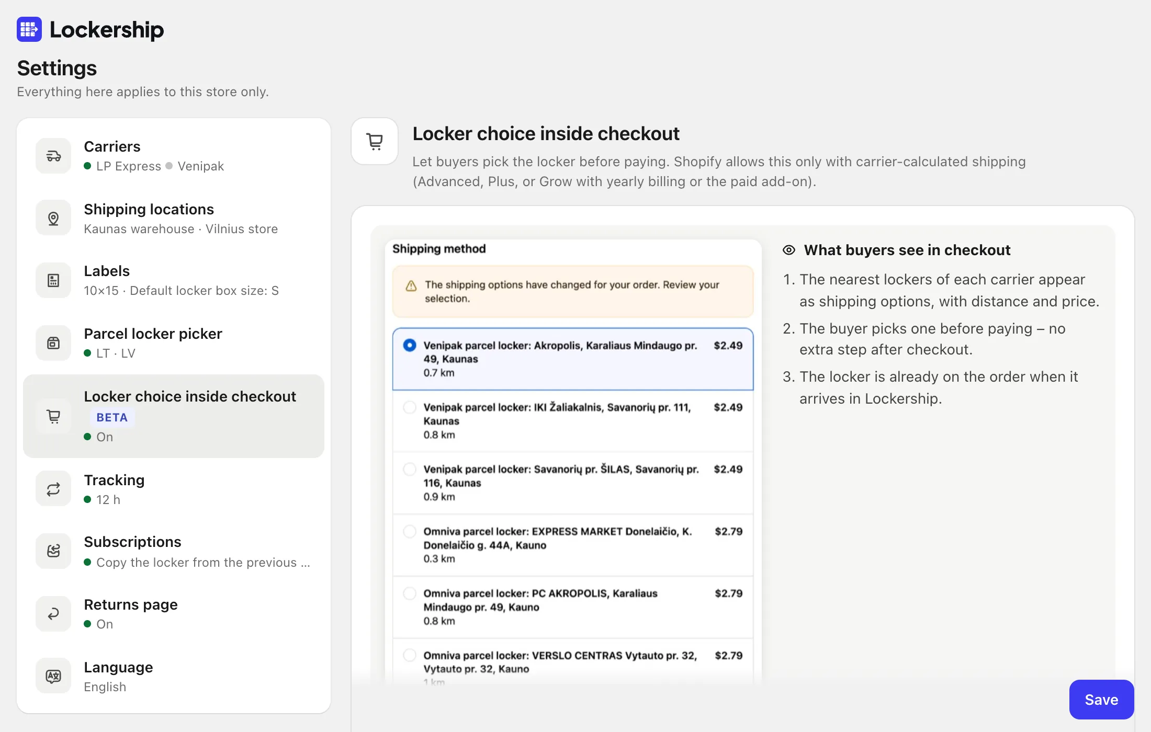
Task: Click the Lockership brand name
Action: [x=107, y=30]
